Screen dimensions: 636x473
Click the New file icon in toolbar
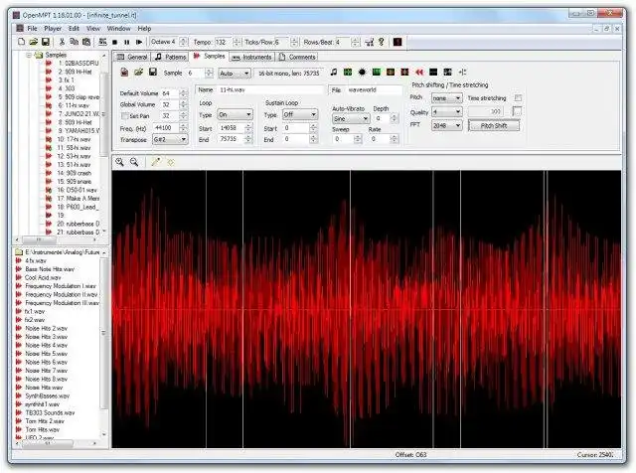[x=22, y=42]
